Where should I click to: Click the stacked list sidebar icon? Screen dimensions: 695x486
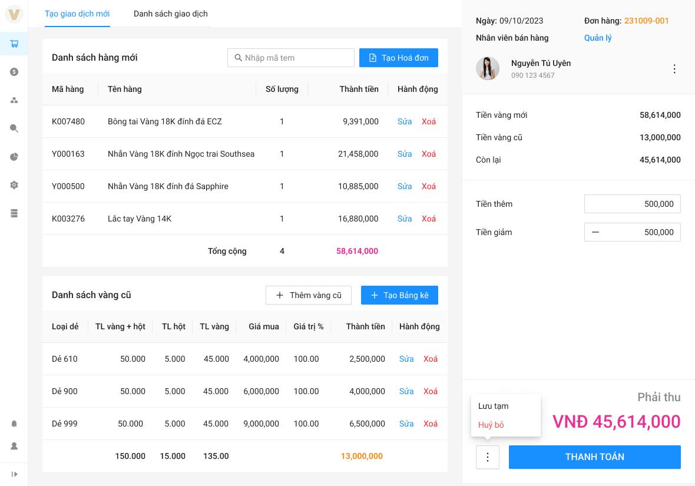(x=14, y=213)
